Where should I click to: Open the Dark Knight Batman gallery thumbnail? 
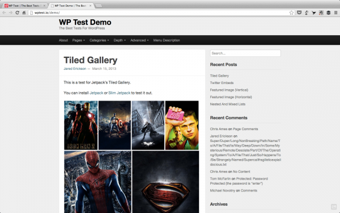tap(148, 125)
